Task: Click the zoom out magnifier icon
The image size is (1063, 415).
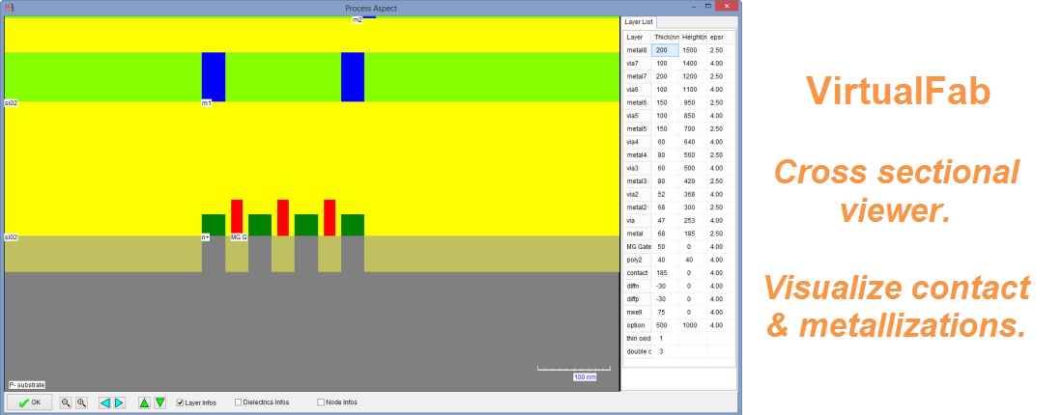Action: (66, 402)
